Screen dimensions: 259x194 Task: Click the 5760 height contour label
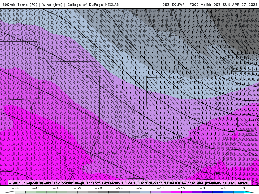click(216, 173)
